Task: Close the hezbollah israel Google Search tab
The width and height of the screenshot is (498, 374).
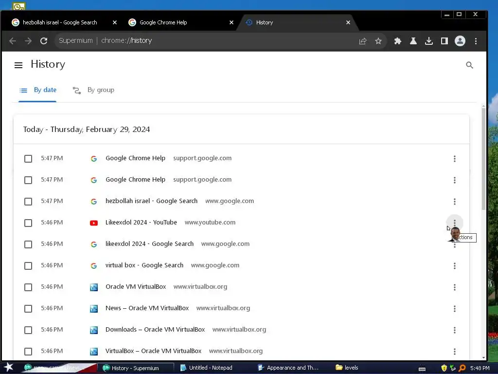Action: click(x=115, y=22)
